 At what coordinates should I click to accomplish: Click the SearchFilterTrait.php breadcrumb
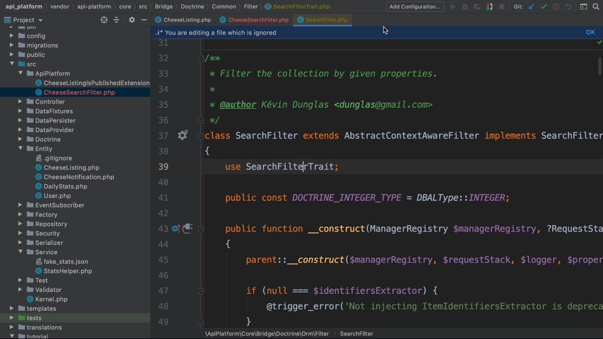(298, 7)
